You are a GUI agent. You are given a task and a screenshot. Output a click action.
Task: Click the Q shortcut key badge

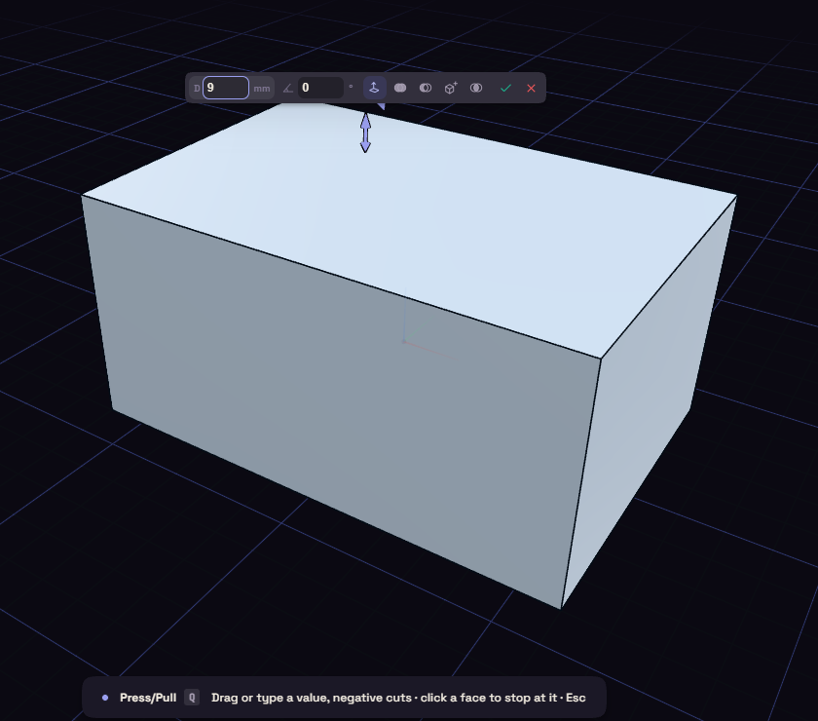(192, 698)
